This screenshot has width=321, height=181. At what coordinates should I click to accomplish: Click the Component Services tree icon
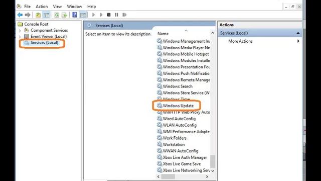click(x=27, y=30)
